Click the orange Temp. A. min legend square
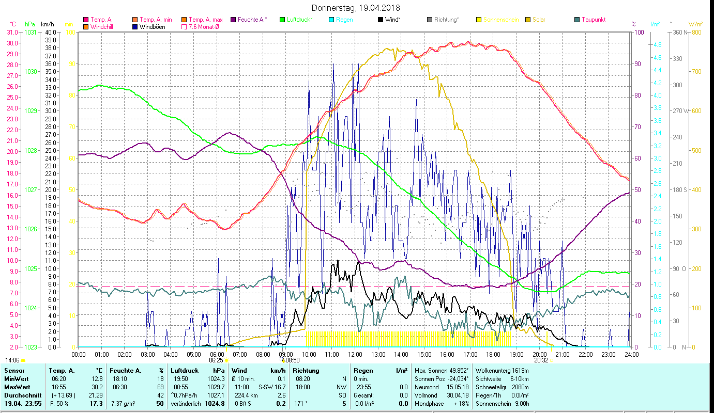 135,20
